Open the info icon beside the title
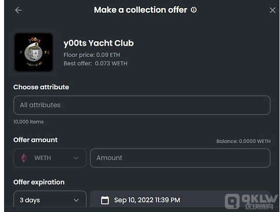The image size is (280, 212). pos(193,10)
